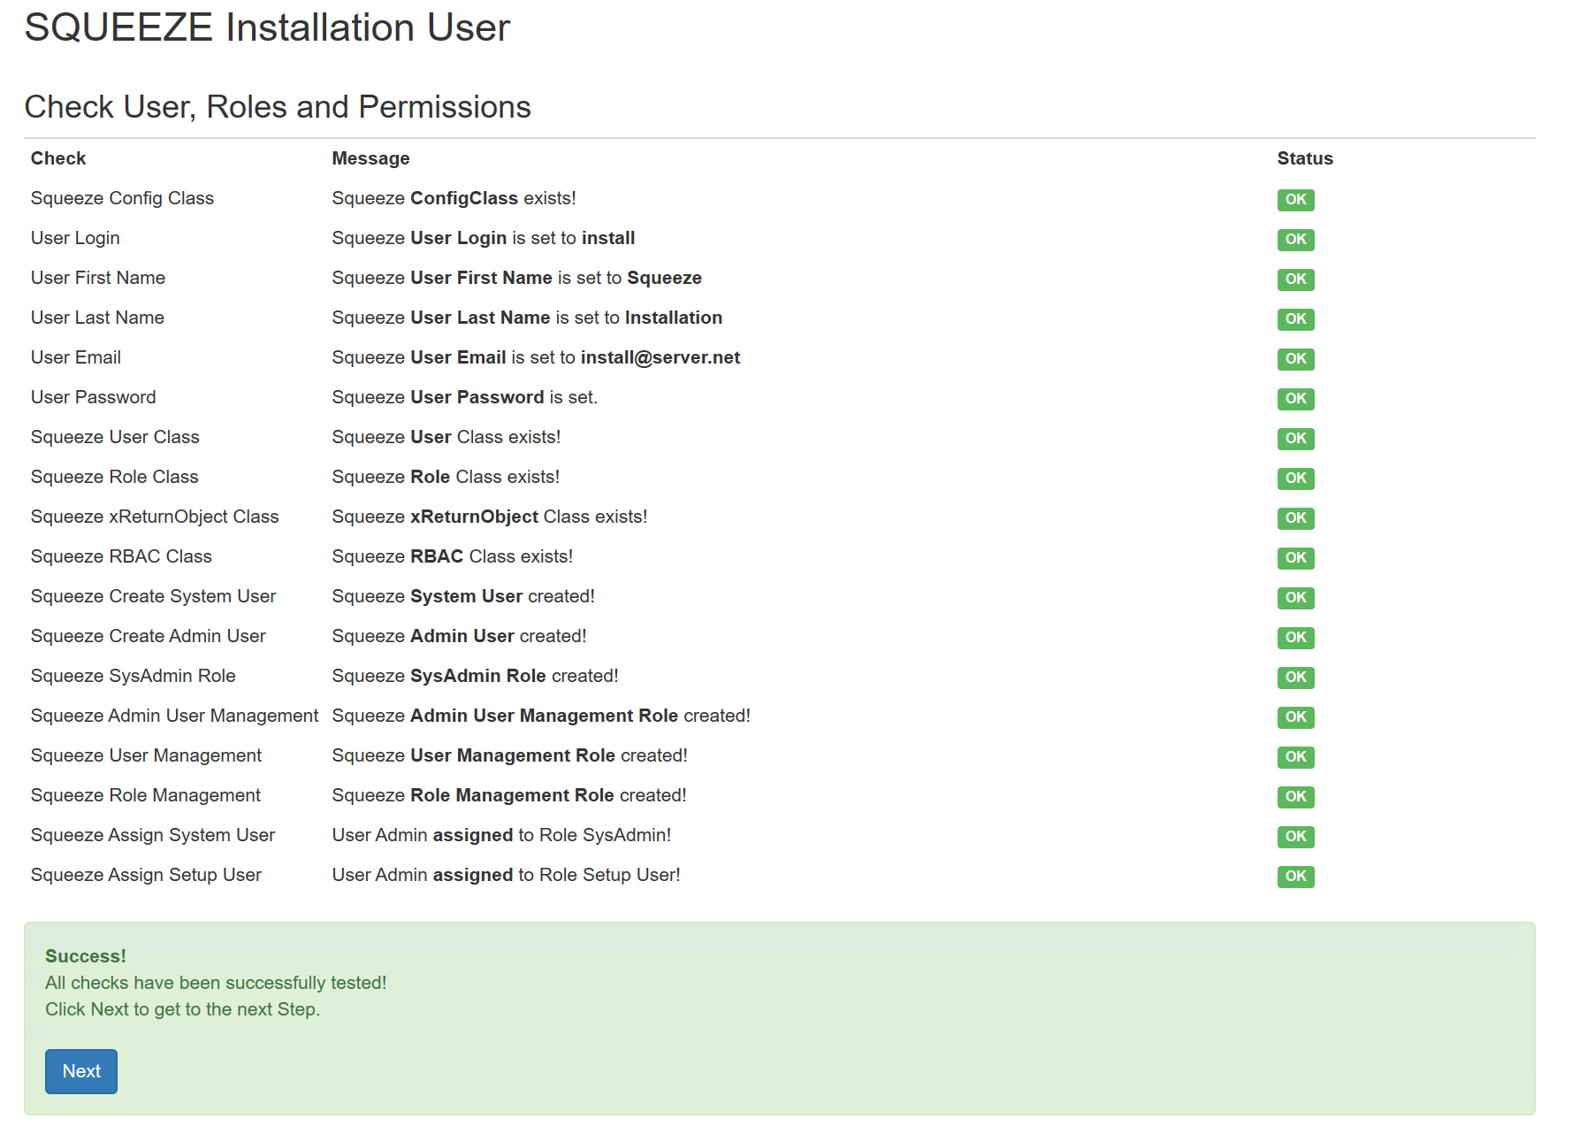Click OK status badge for User Login

[1295, 240]
